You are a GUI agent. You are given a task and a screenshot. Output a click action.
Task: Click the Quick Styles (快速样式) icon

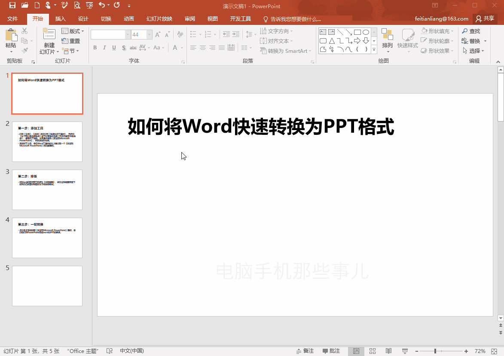408,35
